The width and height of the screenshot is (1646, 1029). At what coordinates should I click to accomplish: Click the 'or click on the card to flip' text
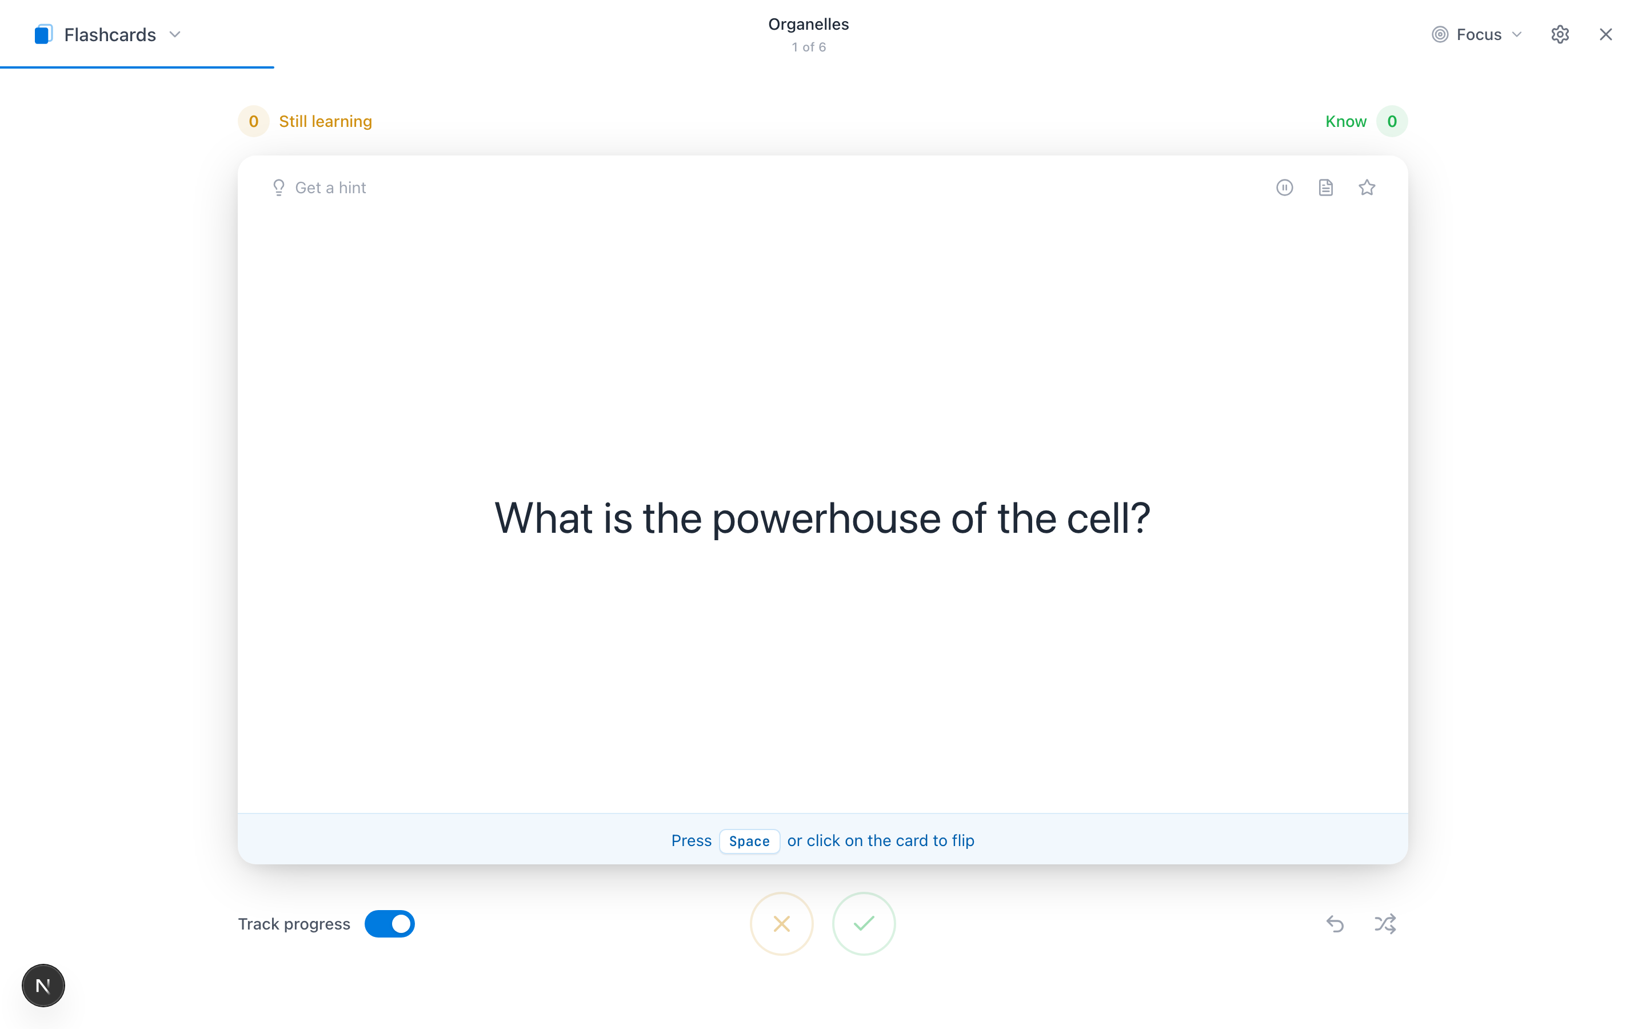coord(880,840)
